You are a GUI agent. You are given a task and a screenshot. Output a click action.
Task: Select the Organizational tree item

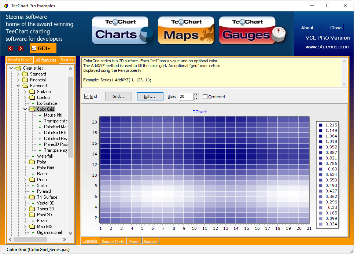click(49, 232)
